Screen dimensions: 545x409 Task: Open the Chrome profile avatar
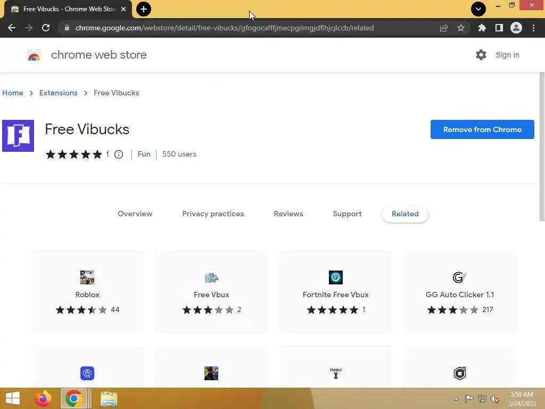[x=516, y=28]
